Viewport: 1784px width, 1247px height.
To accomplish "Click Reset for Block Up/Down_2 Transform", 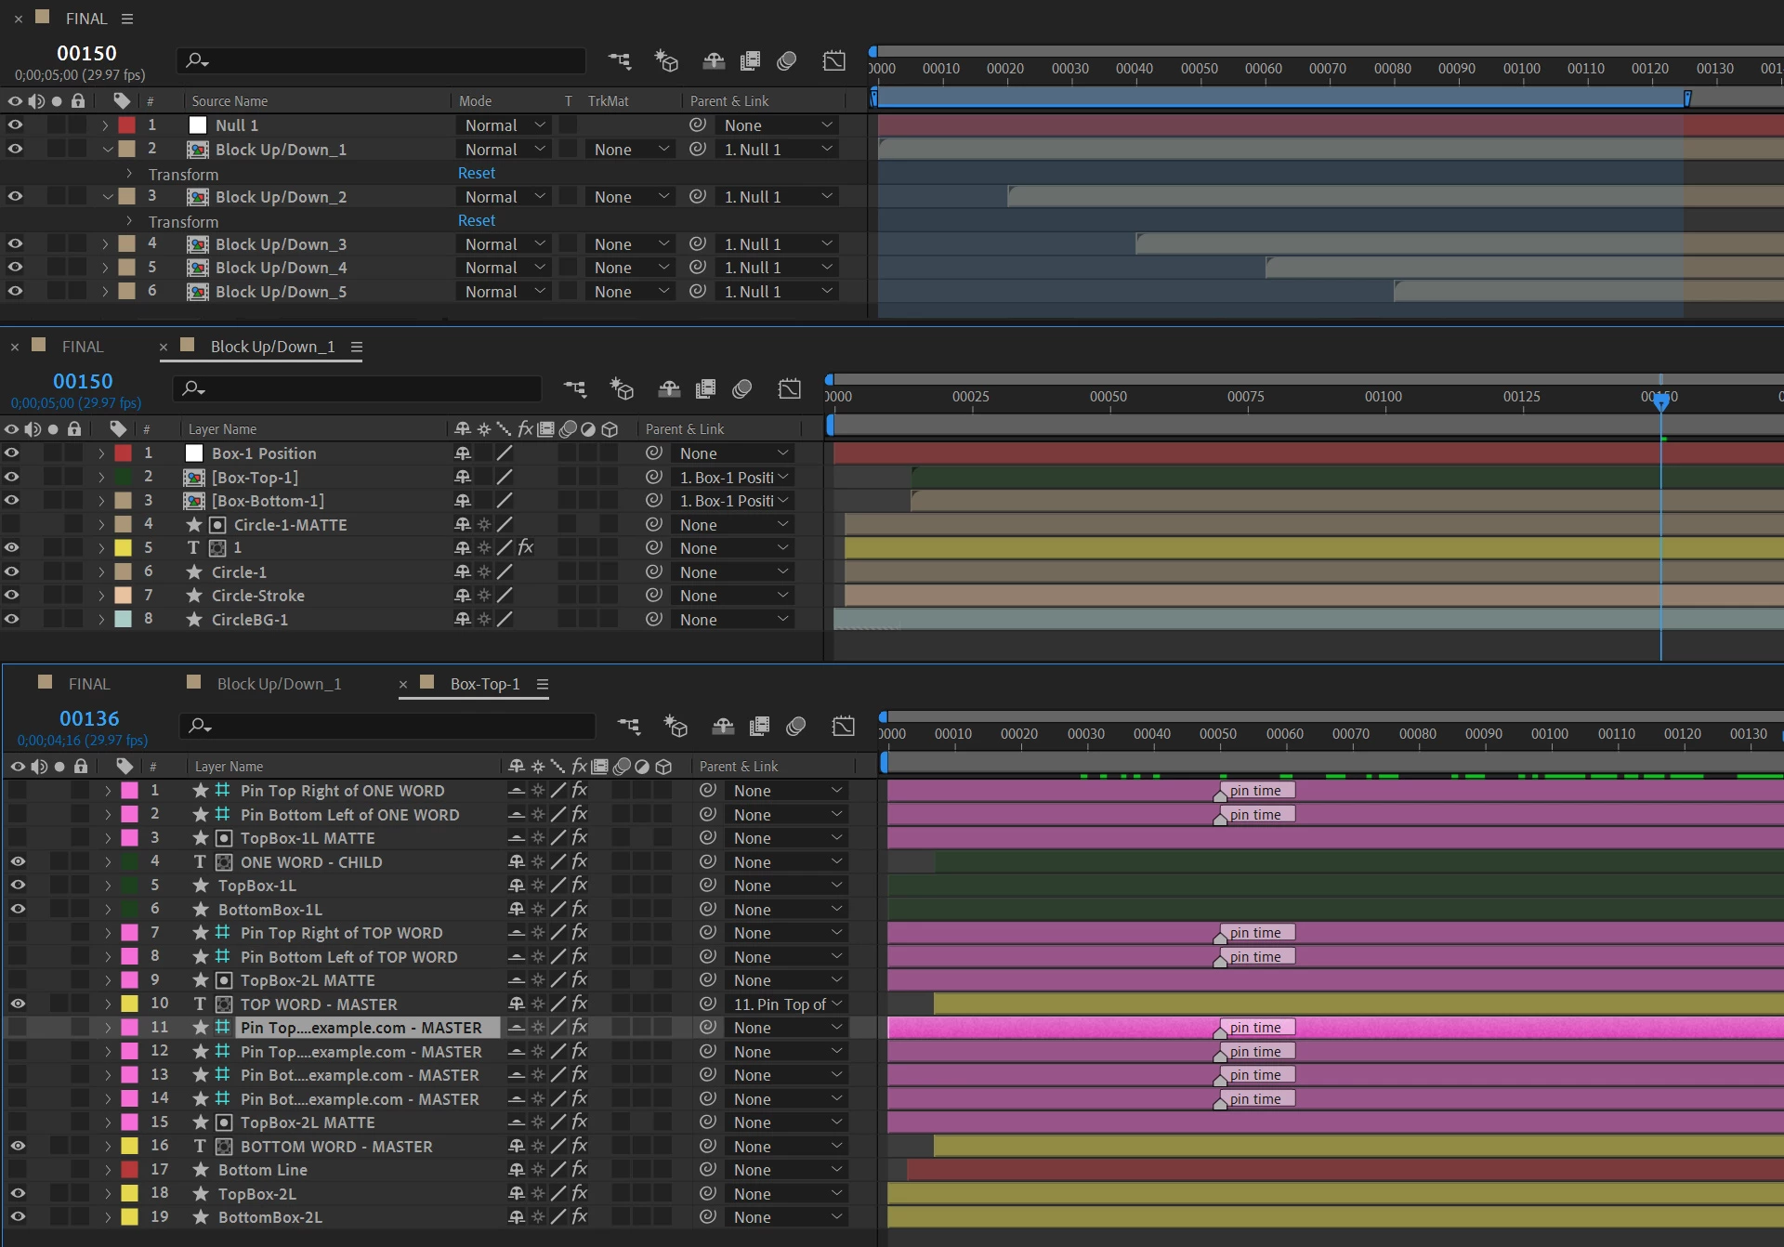I will [476, 221].
